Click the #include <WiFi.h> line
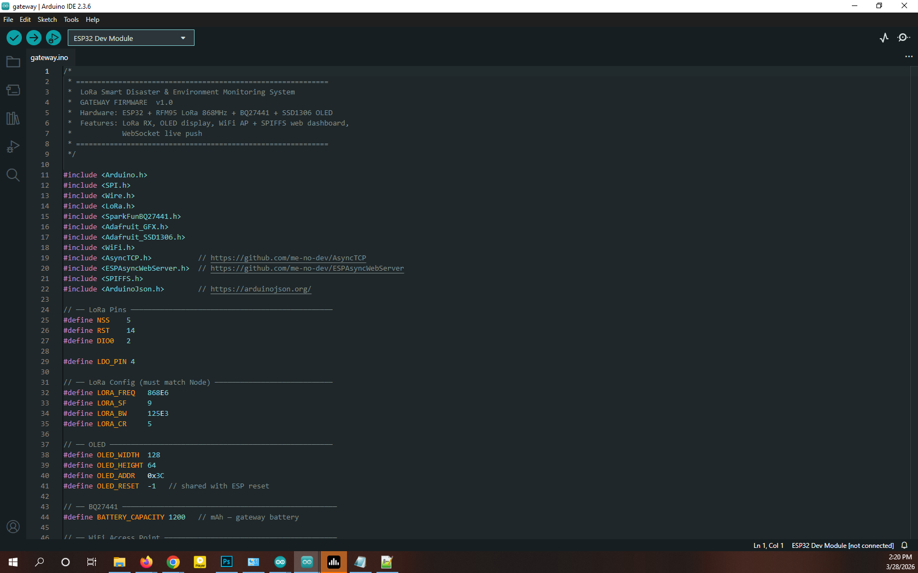This screenshot has width=918, height=573. (x=99, y=248)
